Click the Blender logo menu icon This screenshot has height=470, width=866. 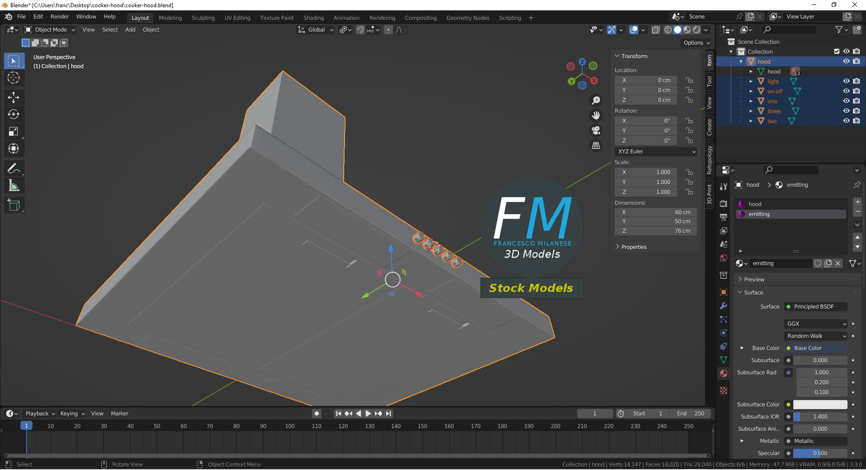pyautogui.click(x=8, y=17)
